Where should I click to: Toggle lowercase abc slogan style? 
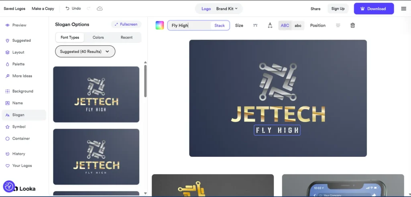298,25
